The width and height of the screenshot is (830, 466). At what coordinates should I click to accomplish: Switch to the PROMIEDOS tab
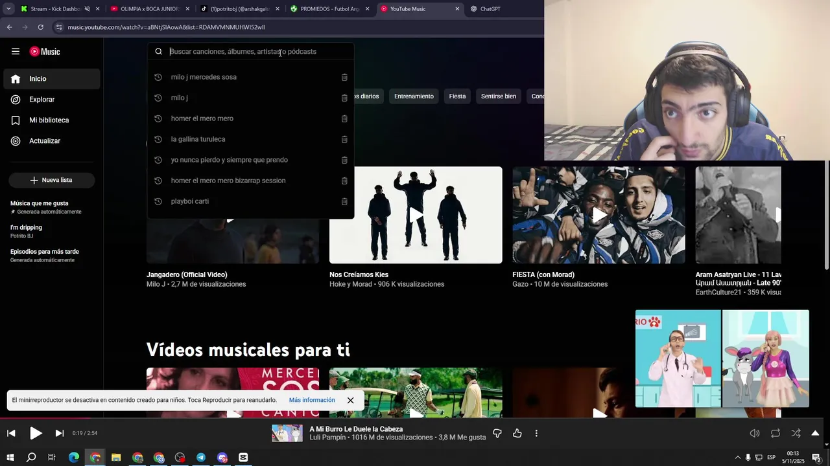pos(329,9)
